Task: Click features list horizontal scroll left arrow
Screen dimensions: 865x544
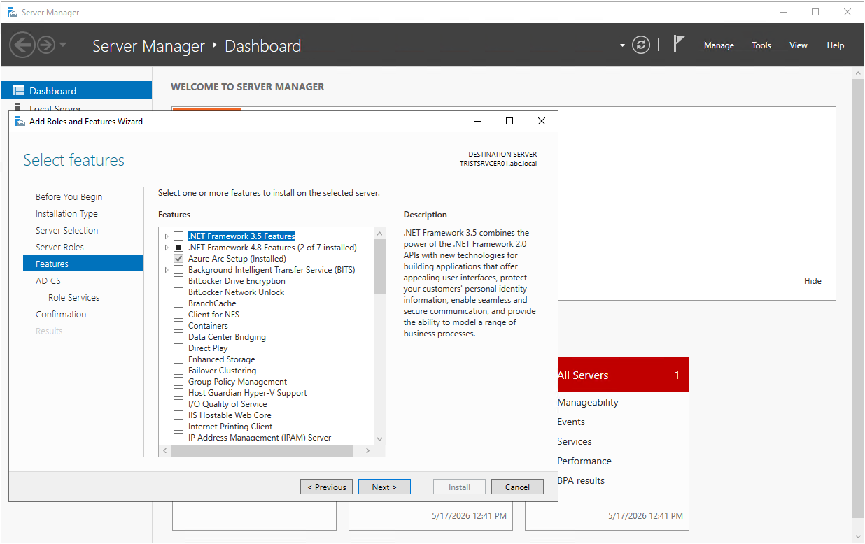Action: 165,451
